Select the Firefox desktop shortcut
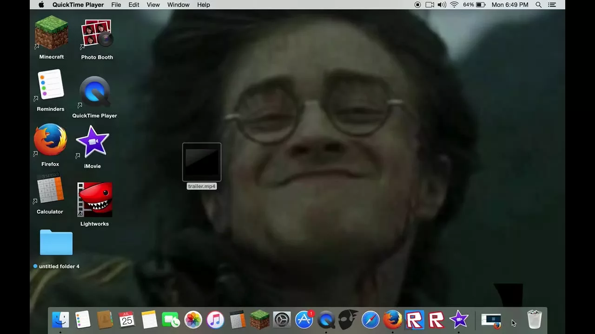 [x=50, y=140]
